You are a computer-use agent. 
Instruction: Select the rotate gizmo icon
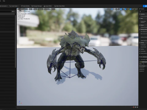coord(112,9)
